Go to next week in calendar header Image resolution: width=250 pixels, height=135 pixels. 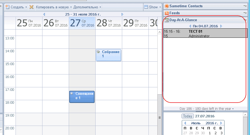(x=122, y=14)
